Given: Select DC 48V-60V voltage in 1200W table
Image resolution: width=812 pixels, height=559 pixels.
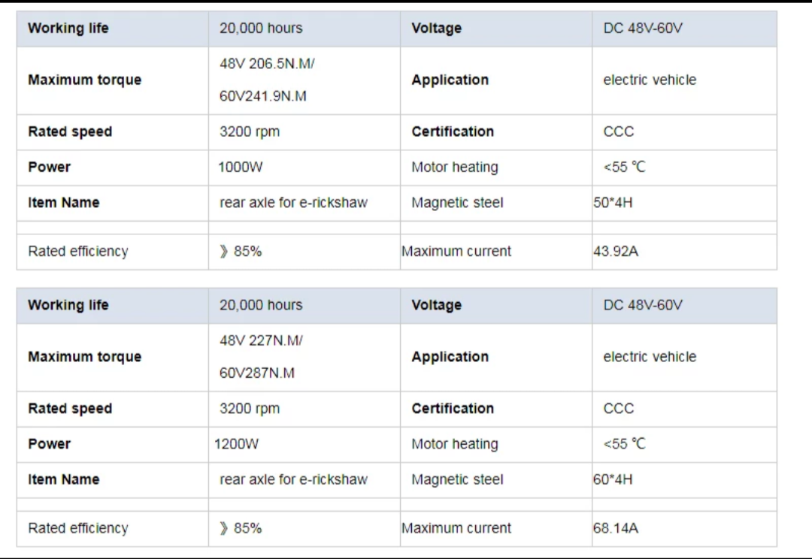Looking at the screenshot, I should click(x=643, y=305).
